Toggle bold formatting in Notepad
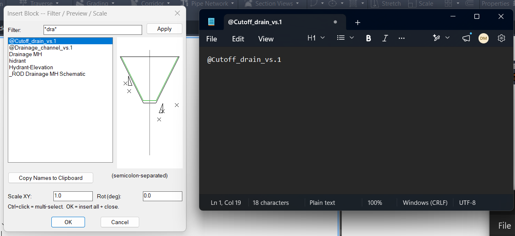This screenshot has width=515, height=236. pos(368,38)
